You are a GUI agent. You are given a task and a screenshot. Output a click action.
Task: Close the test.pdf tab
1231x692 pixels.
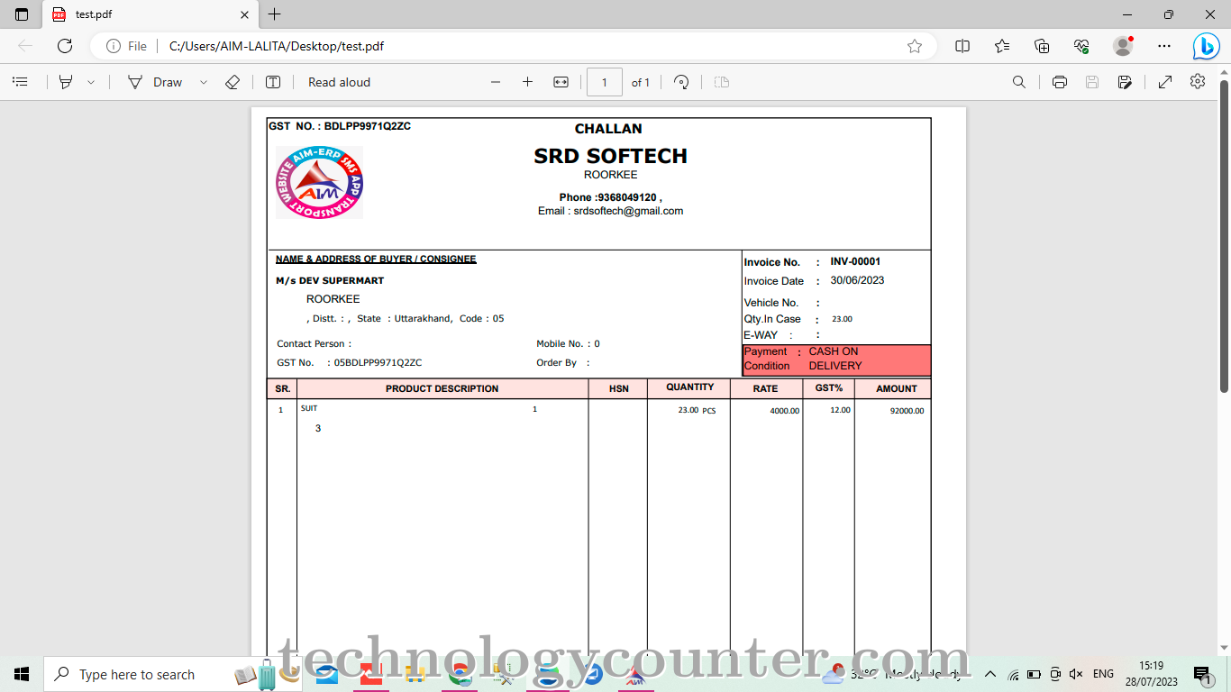pos(244,14)
